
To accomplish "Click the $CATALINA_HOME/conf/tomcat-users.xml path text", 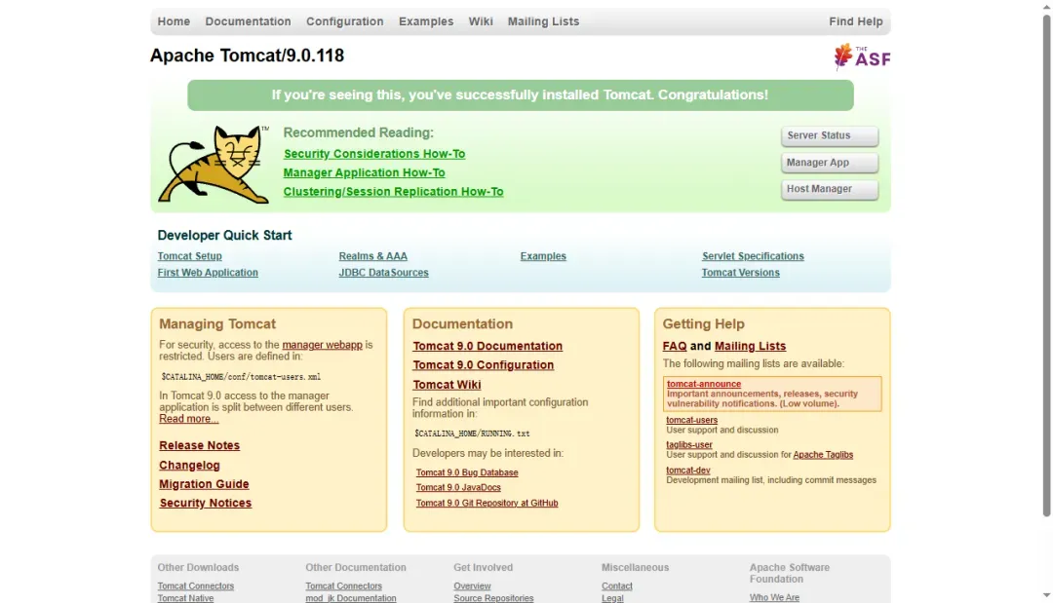I will tap(241, 377).
